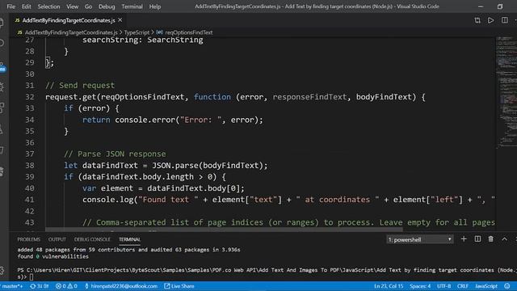The image size is (517, 291).
Task: Click reqOptionsFindText breadcrumb symbol
Action: click(188, 32)
